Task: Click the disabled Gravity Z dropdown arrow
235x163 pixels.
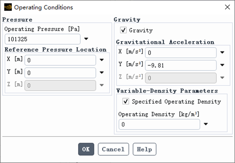Action: point(222,78)
